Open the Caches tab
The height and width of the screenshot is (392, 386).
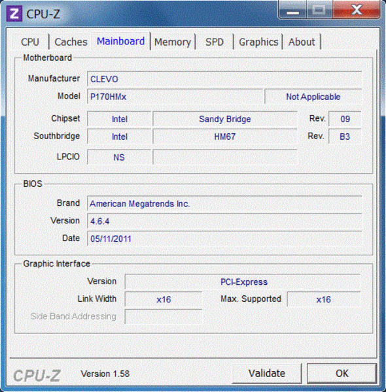71,42
